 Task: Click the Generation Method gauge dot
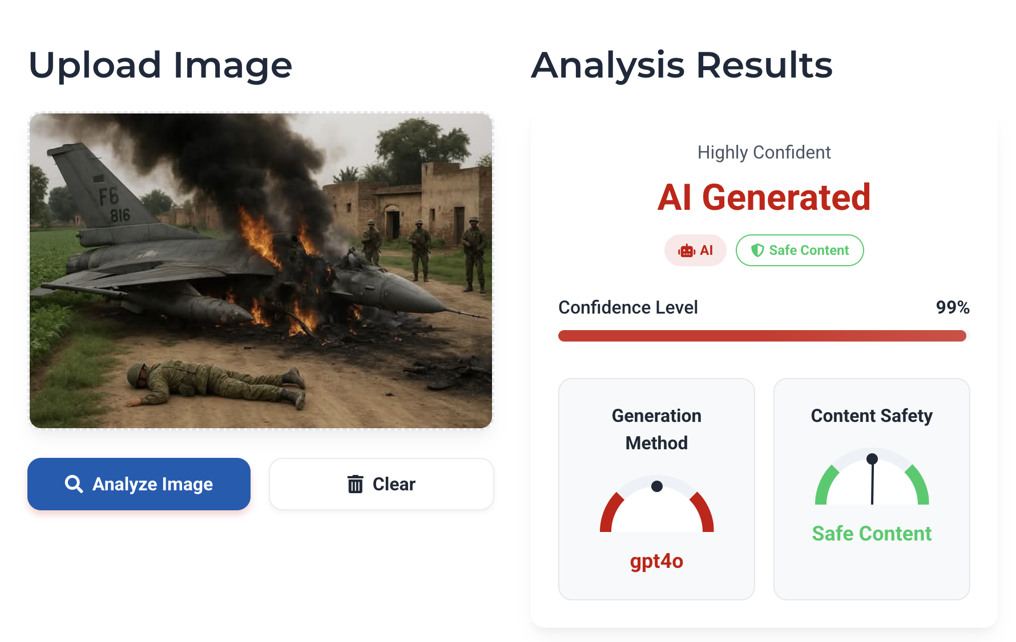point(657,486)
